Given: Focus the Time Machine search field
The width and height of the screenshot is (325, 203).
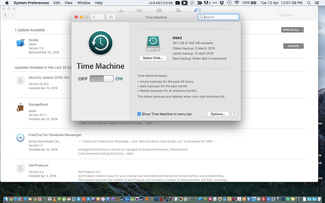Looking at the screenshot, I should pyautogui.click(x=219, y=17).
